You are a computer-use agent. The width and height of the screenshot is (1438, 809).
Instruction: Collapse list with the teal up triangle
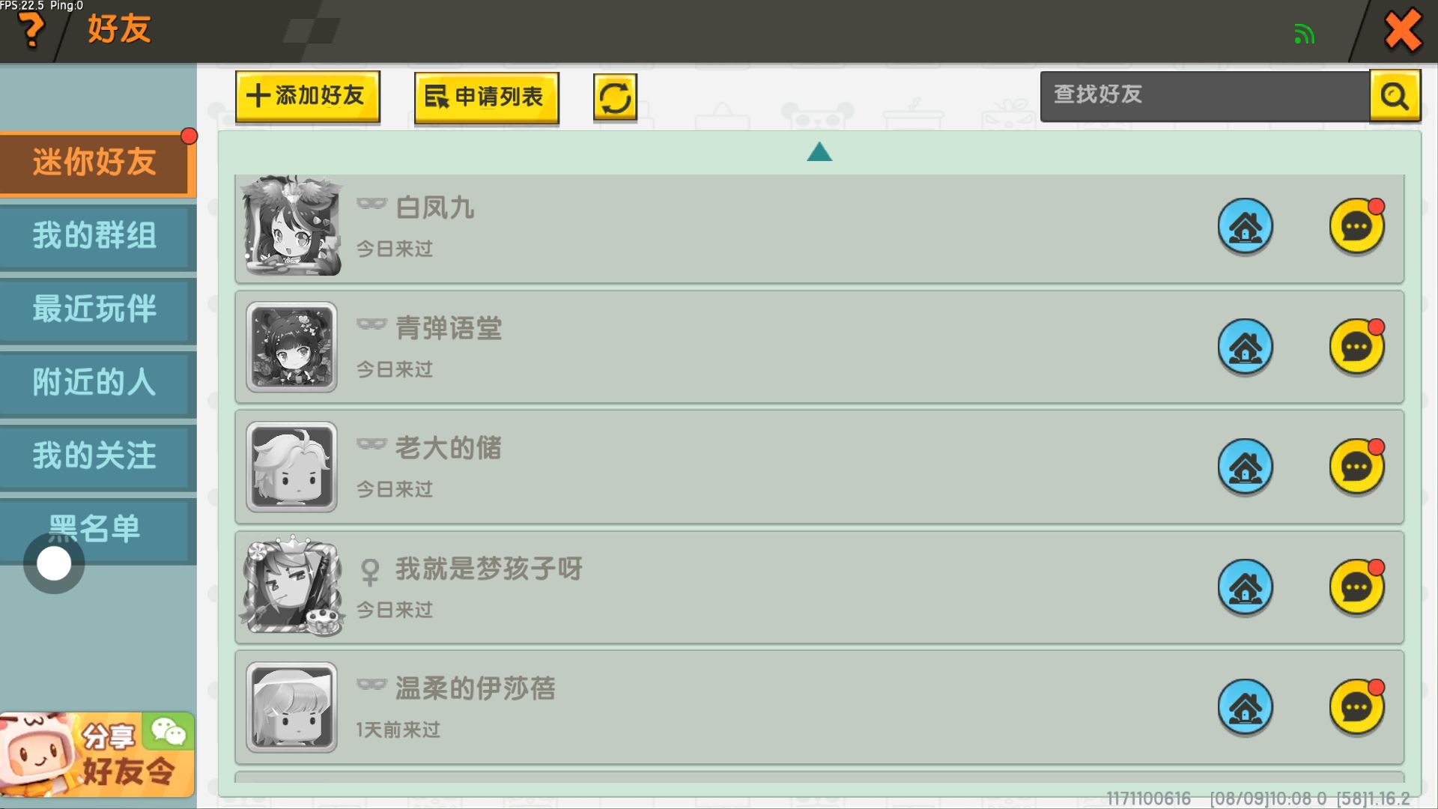click(819, 152)
